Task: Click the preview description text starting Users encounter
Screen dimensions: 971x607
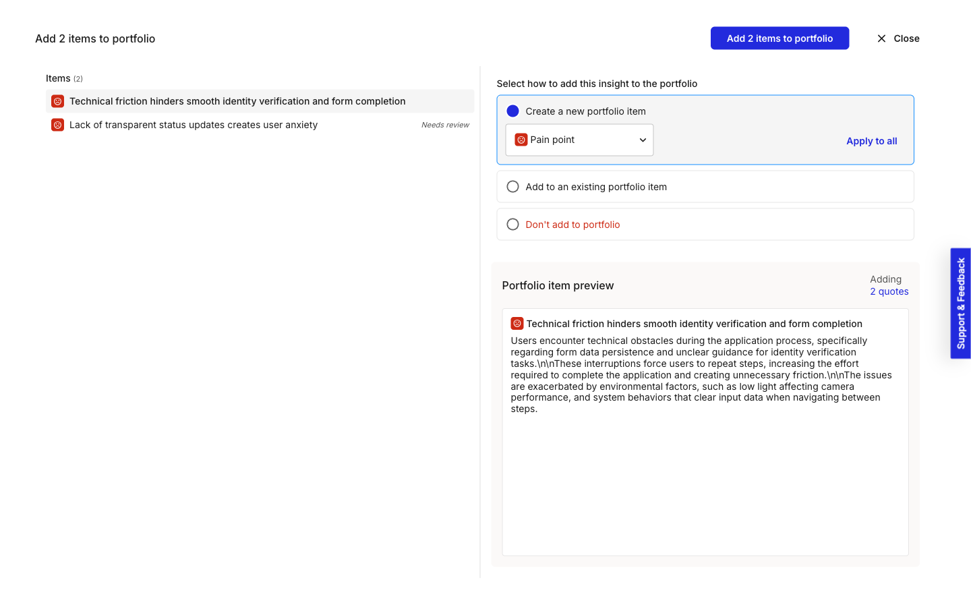Action: click(701, 375)
